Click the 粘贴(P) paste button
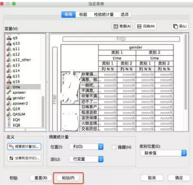The height and width of the screenshot is (185, 193). pos(68,178)
